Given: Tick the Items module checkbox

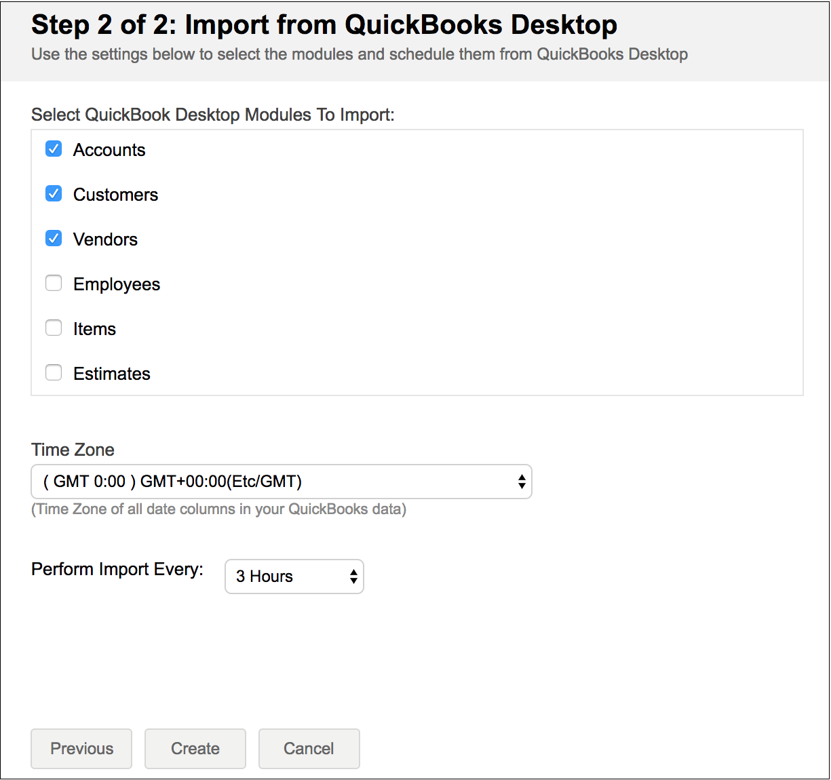Looking at the screenshot, I should coord(54,328).
